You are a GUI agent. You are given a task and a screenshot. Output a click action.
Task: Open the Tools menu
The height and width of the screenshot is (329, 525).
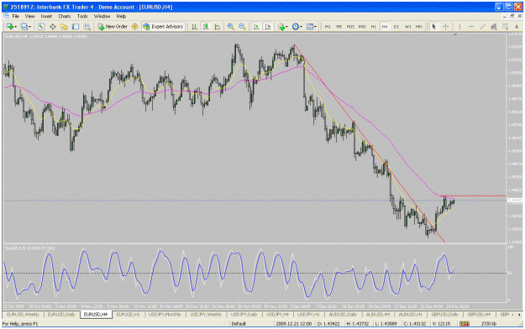click(x=82, y=16)
